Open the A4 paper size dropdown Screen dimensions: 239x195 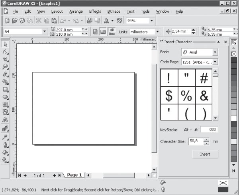click(x=45, y=31)
